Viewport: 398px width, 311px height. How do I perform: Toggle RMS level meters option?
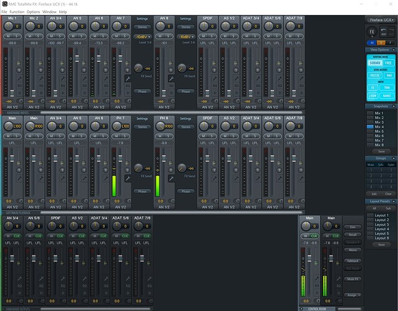click(x=389, y=75)
